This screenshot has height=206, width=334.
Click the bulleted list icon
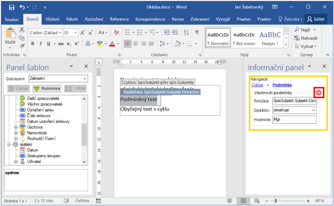(x=127, y=33)
